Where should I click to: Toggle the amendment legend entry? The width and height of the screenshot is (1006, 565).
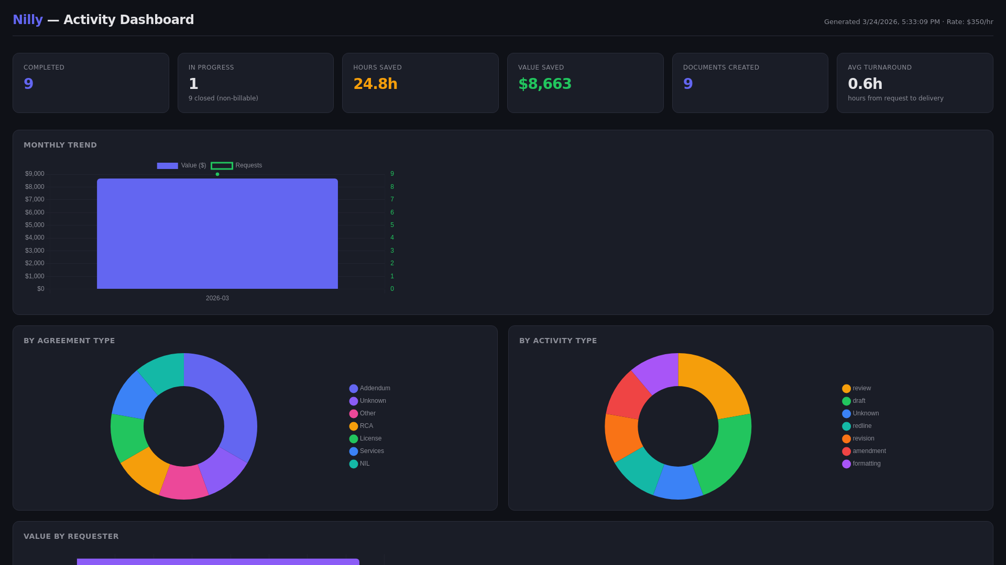coord(864,451)
